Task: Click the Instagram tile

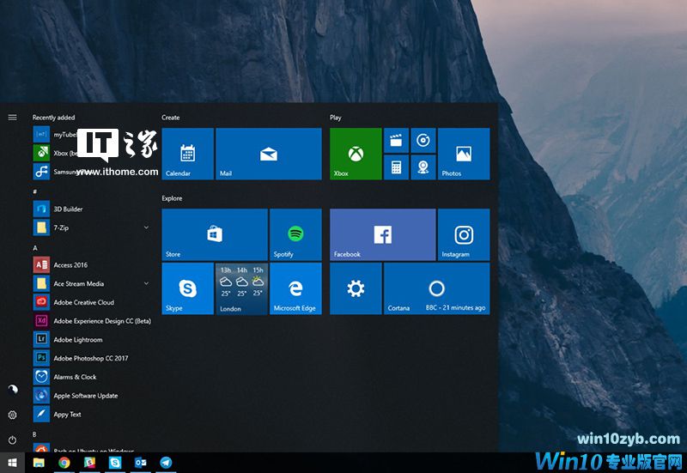Action: [x=464, y=234]
